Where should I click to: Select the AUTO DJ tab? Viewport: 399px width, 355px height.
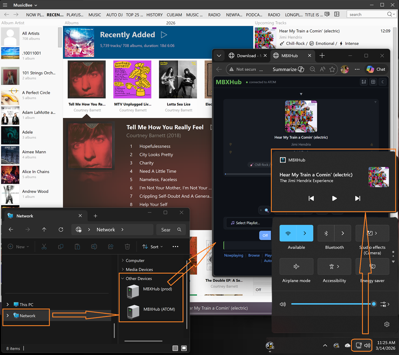tap(114, 15)
